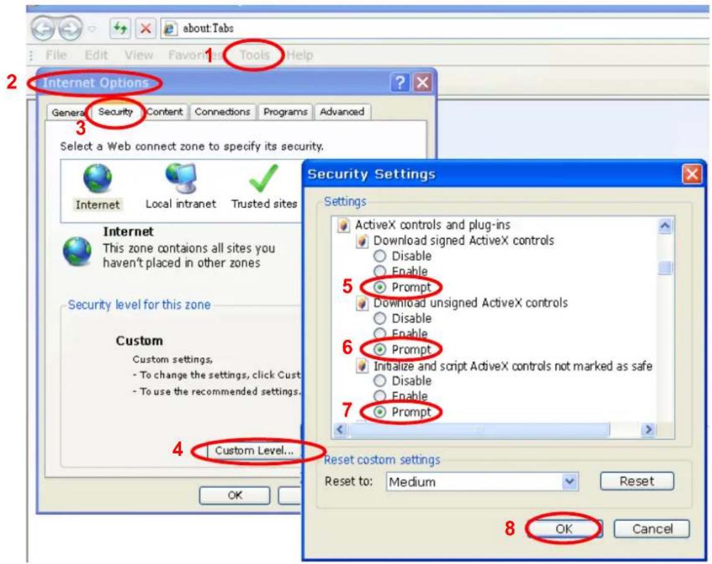Image resolution: width=712 pixels, height=564 pixels.
Task: Switch to the Content tab
Action: coord(164,112)
